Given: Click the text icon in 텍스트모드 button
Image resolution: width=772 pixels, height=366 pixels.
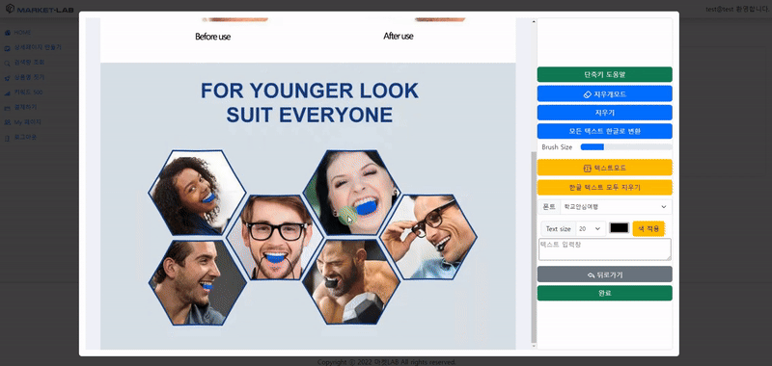Looking at the screenshot, I should pos(587,168).
